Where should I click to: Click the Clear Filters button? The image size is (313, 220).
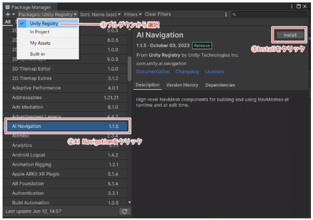click(x=158, y=14)
